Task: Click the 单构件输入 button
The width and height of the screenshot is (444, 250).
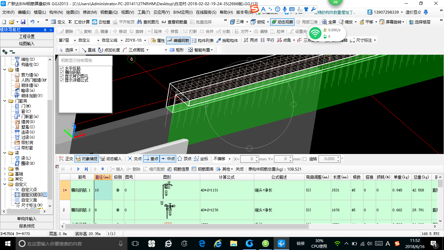Action: pyautogui.click(x=27, y=219)
